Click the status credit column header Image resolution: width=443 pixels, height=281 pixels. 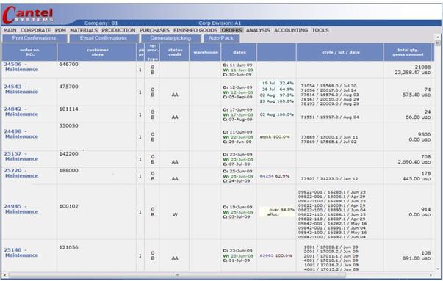175,52
